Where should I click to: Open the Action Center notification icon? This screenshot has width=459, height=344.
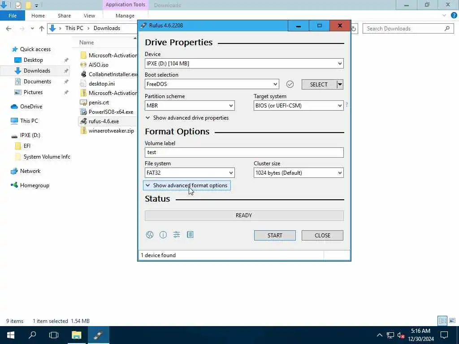click(444, 335)
